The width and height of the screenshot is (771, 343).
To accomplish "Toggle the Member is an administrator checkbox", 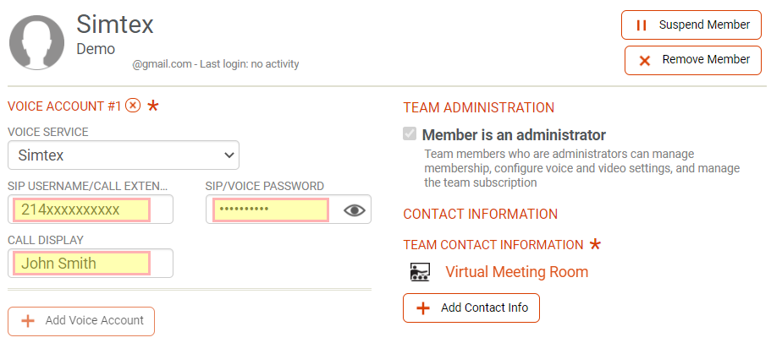I will 410,134.
